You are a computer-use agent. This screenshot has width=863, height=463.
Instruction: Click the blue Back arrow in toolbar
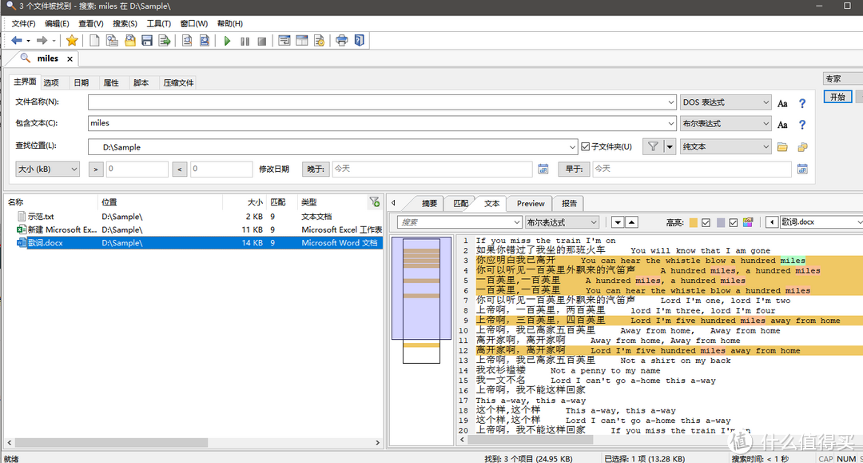click(17, 40)
